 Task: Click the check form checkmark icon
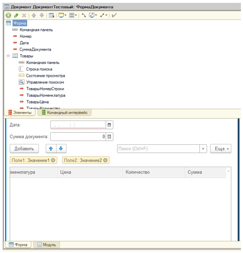(x=114, y=15)
